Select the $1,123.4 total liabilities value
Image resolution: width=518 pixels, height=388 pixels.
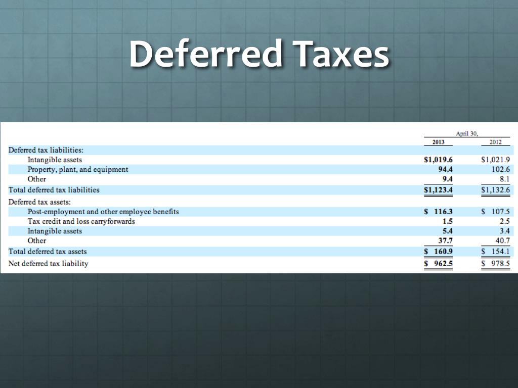(438, 190)
